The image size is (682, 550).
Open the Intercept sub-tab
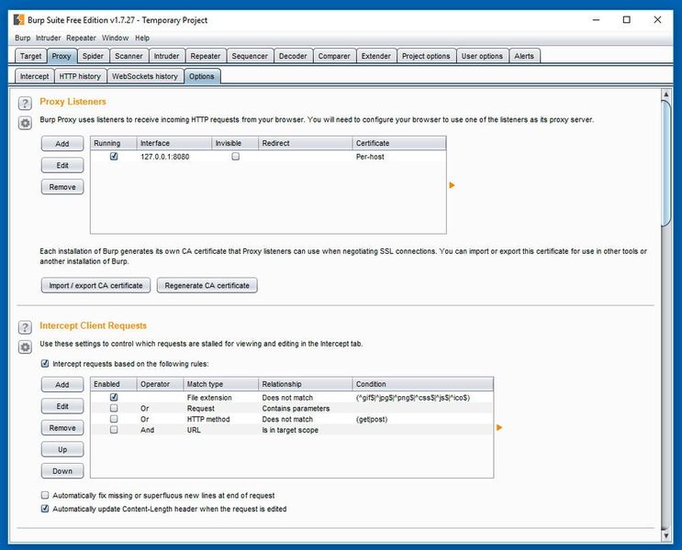click(34, 76)
